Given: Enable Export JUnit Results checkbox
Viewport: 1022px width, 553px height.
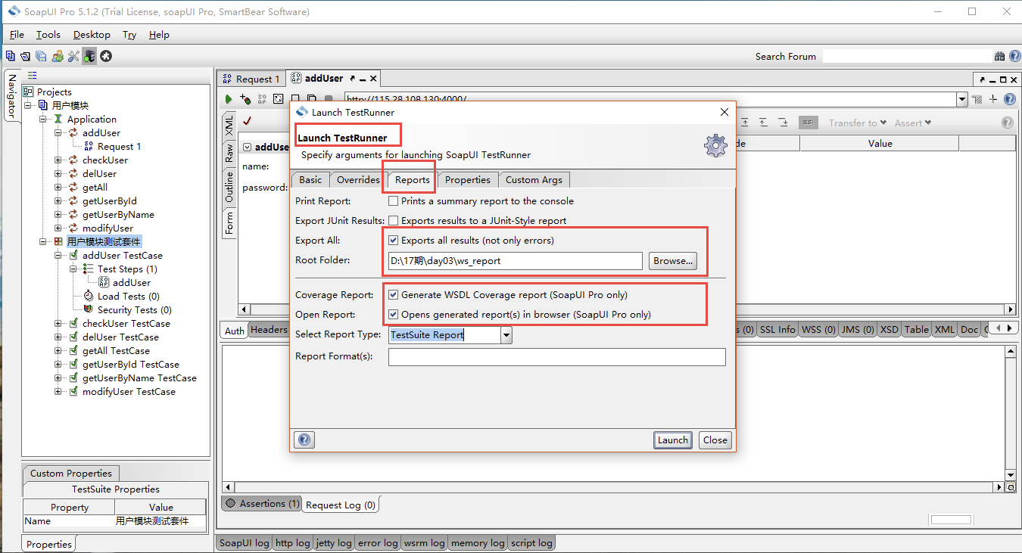Looking at the screenshot, I should [x=394, y=221].
